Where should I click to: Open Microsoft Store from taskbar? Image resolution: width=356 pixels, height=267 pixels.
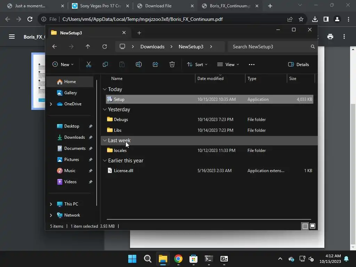[193, 259]
